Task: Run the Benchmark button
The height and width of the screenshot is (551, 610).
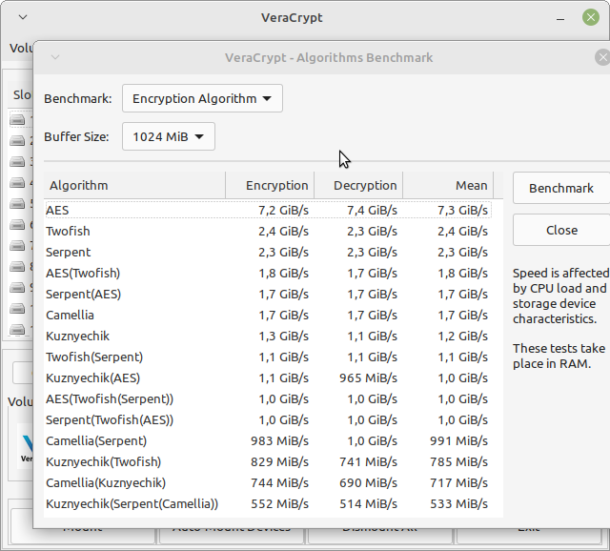Action: [561, 188]
